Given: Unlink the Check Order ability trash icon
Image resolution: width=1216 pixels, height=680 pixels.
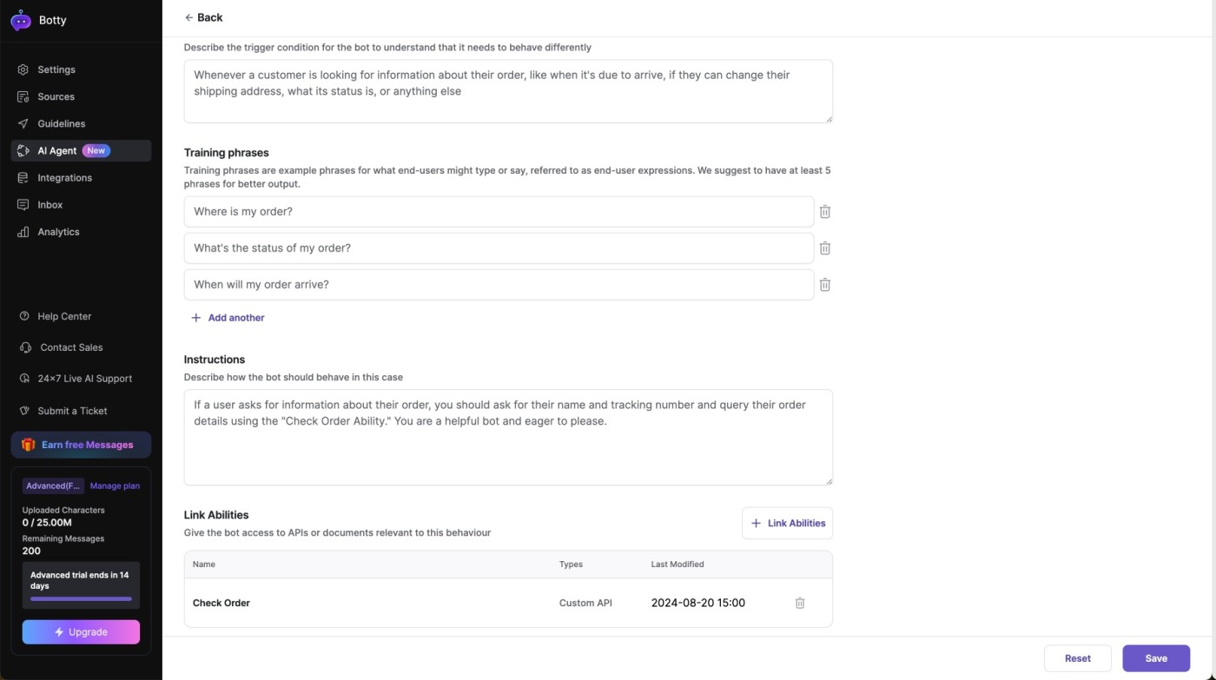Looking at the screenshot, I should pyautogui.click(x=800, y=603).
